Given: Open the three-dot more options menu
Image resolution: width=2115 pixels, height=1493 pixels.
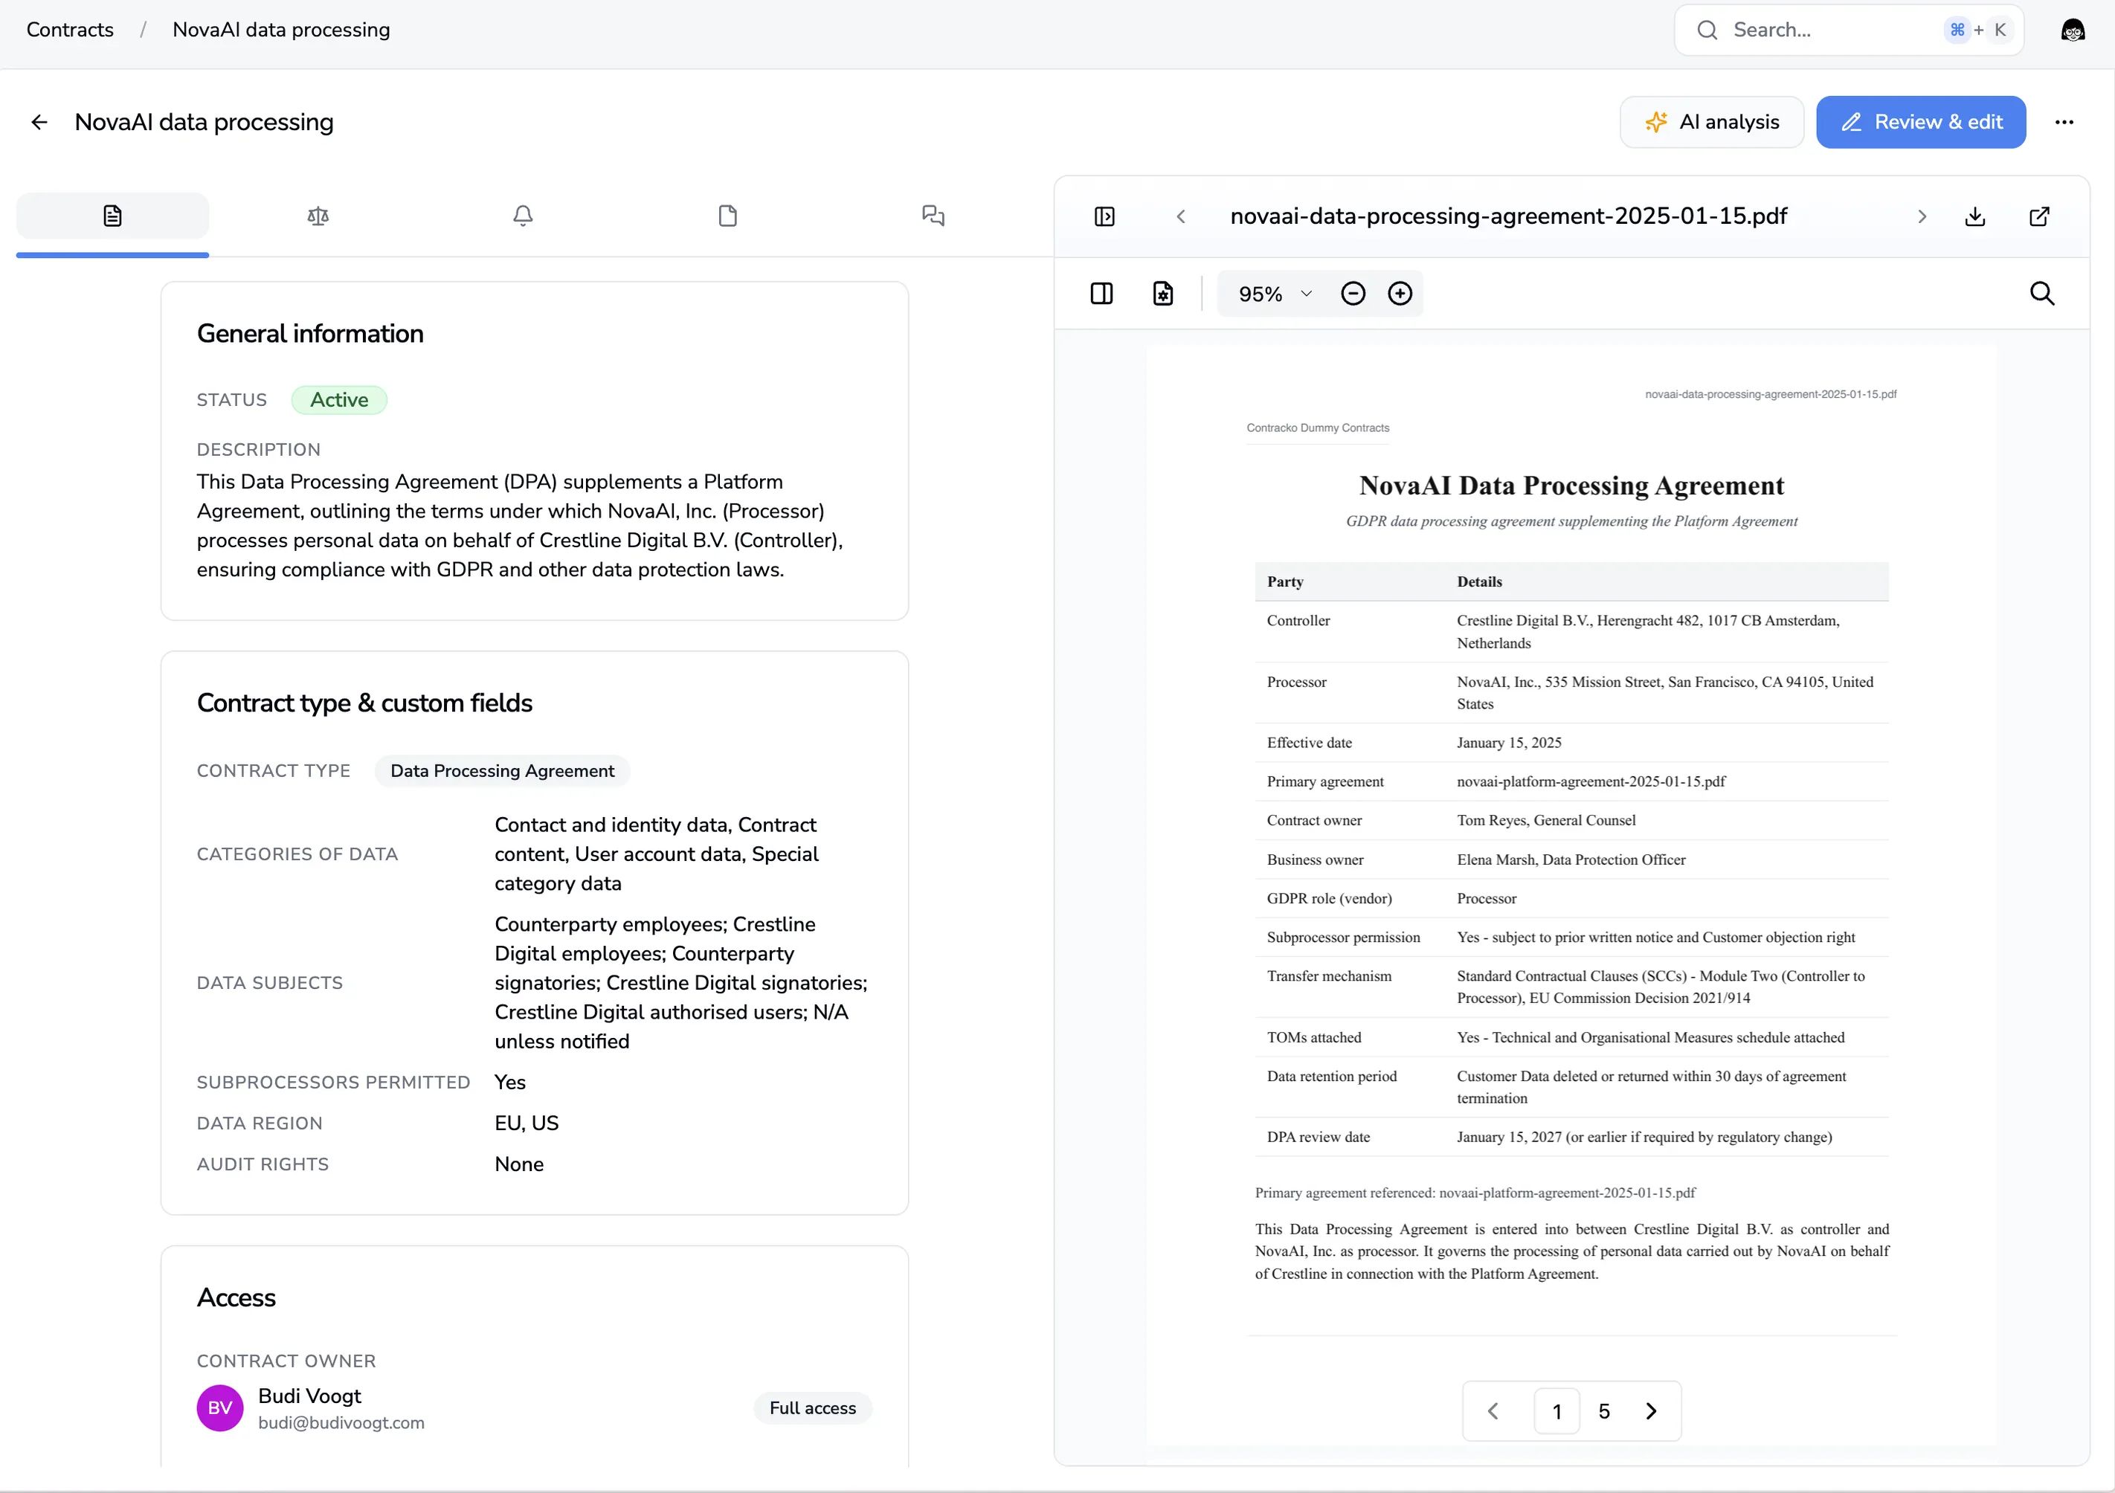Looking at the screenshot, I should tap(2064, 122).
